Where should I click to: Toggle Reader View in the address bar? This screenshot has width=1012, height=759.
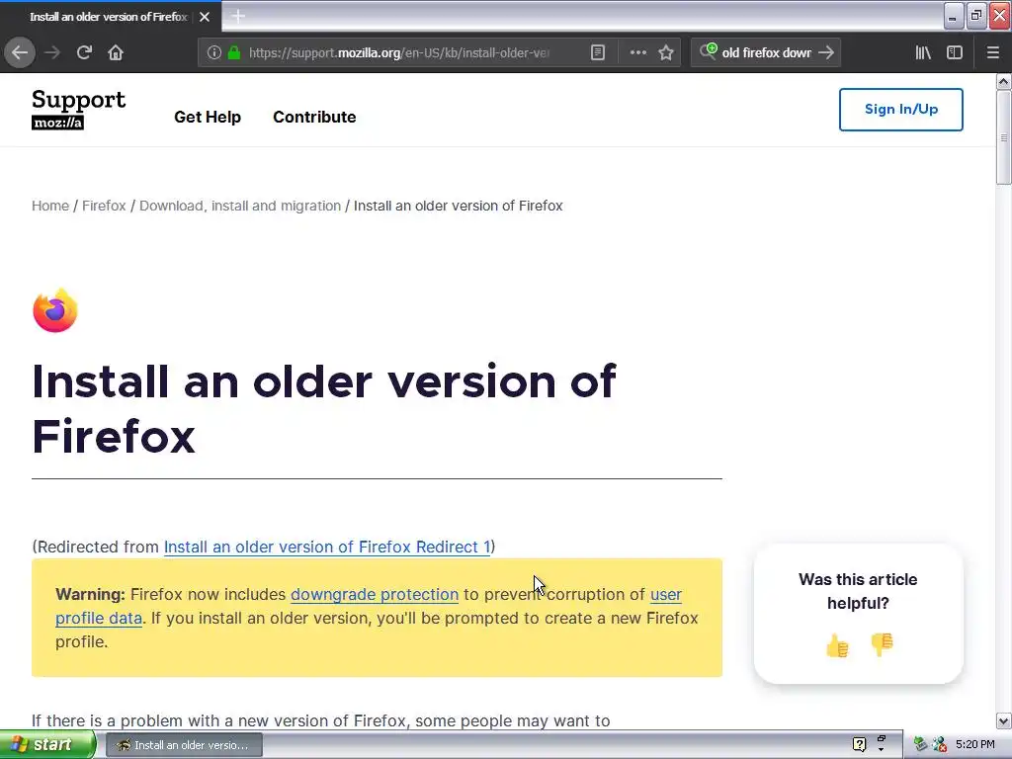click(598, 52)
